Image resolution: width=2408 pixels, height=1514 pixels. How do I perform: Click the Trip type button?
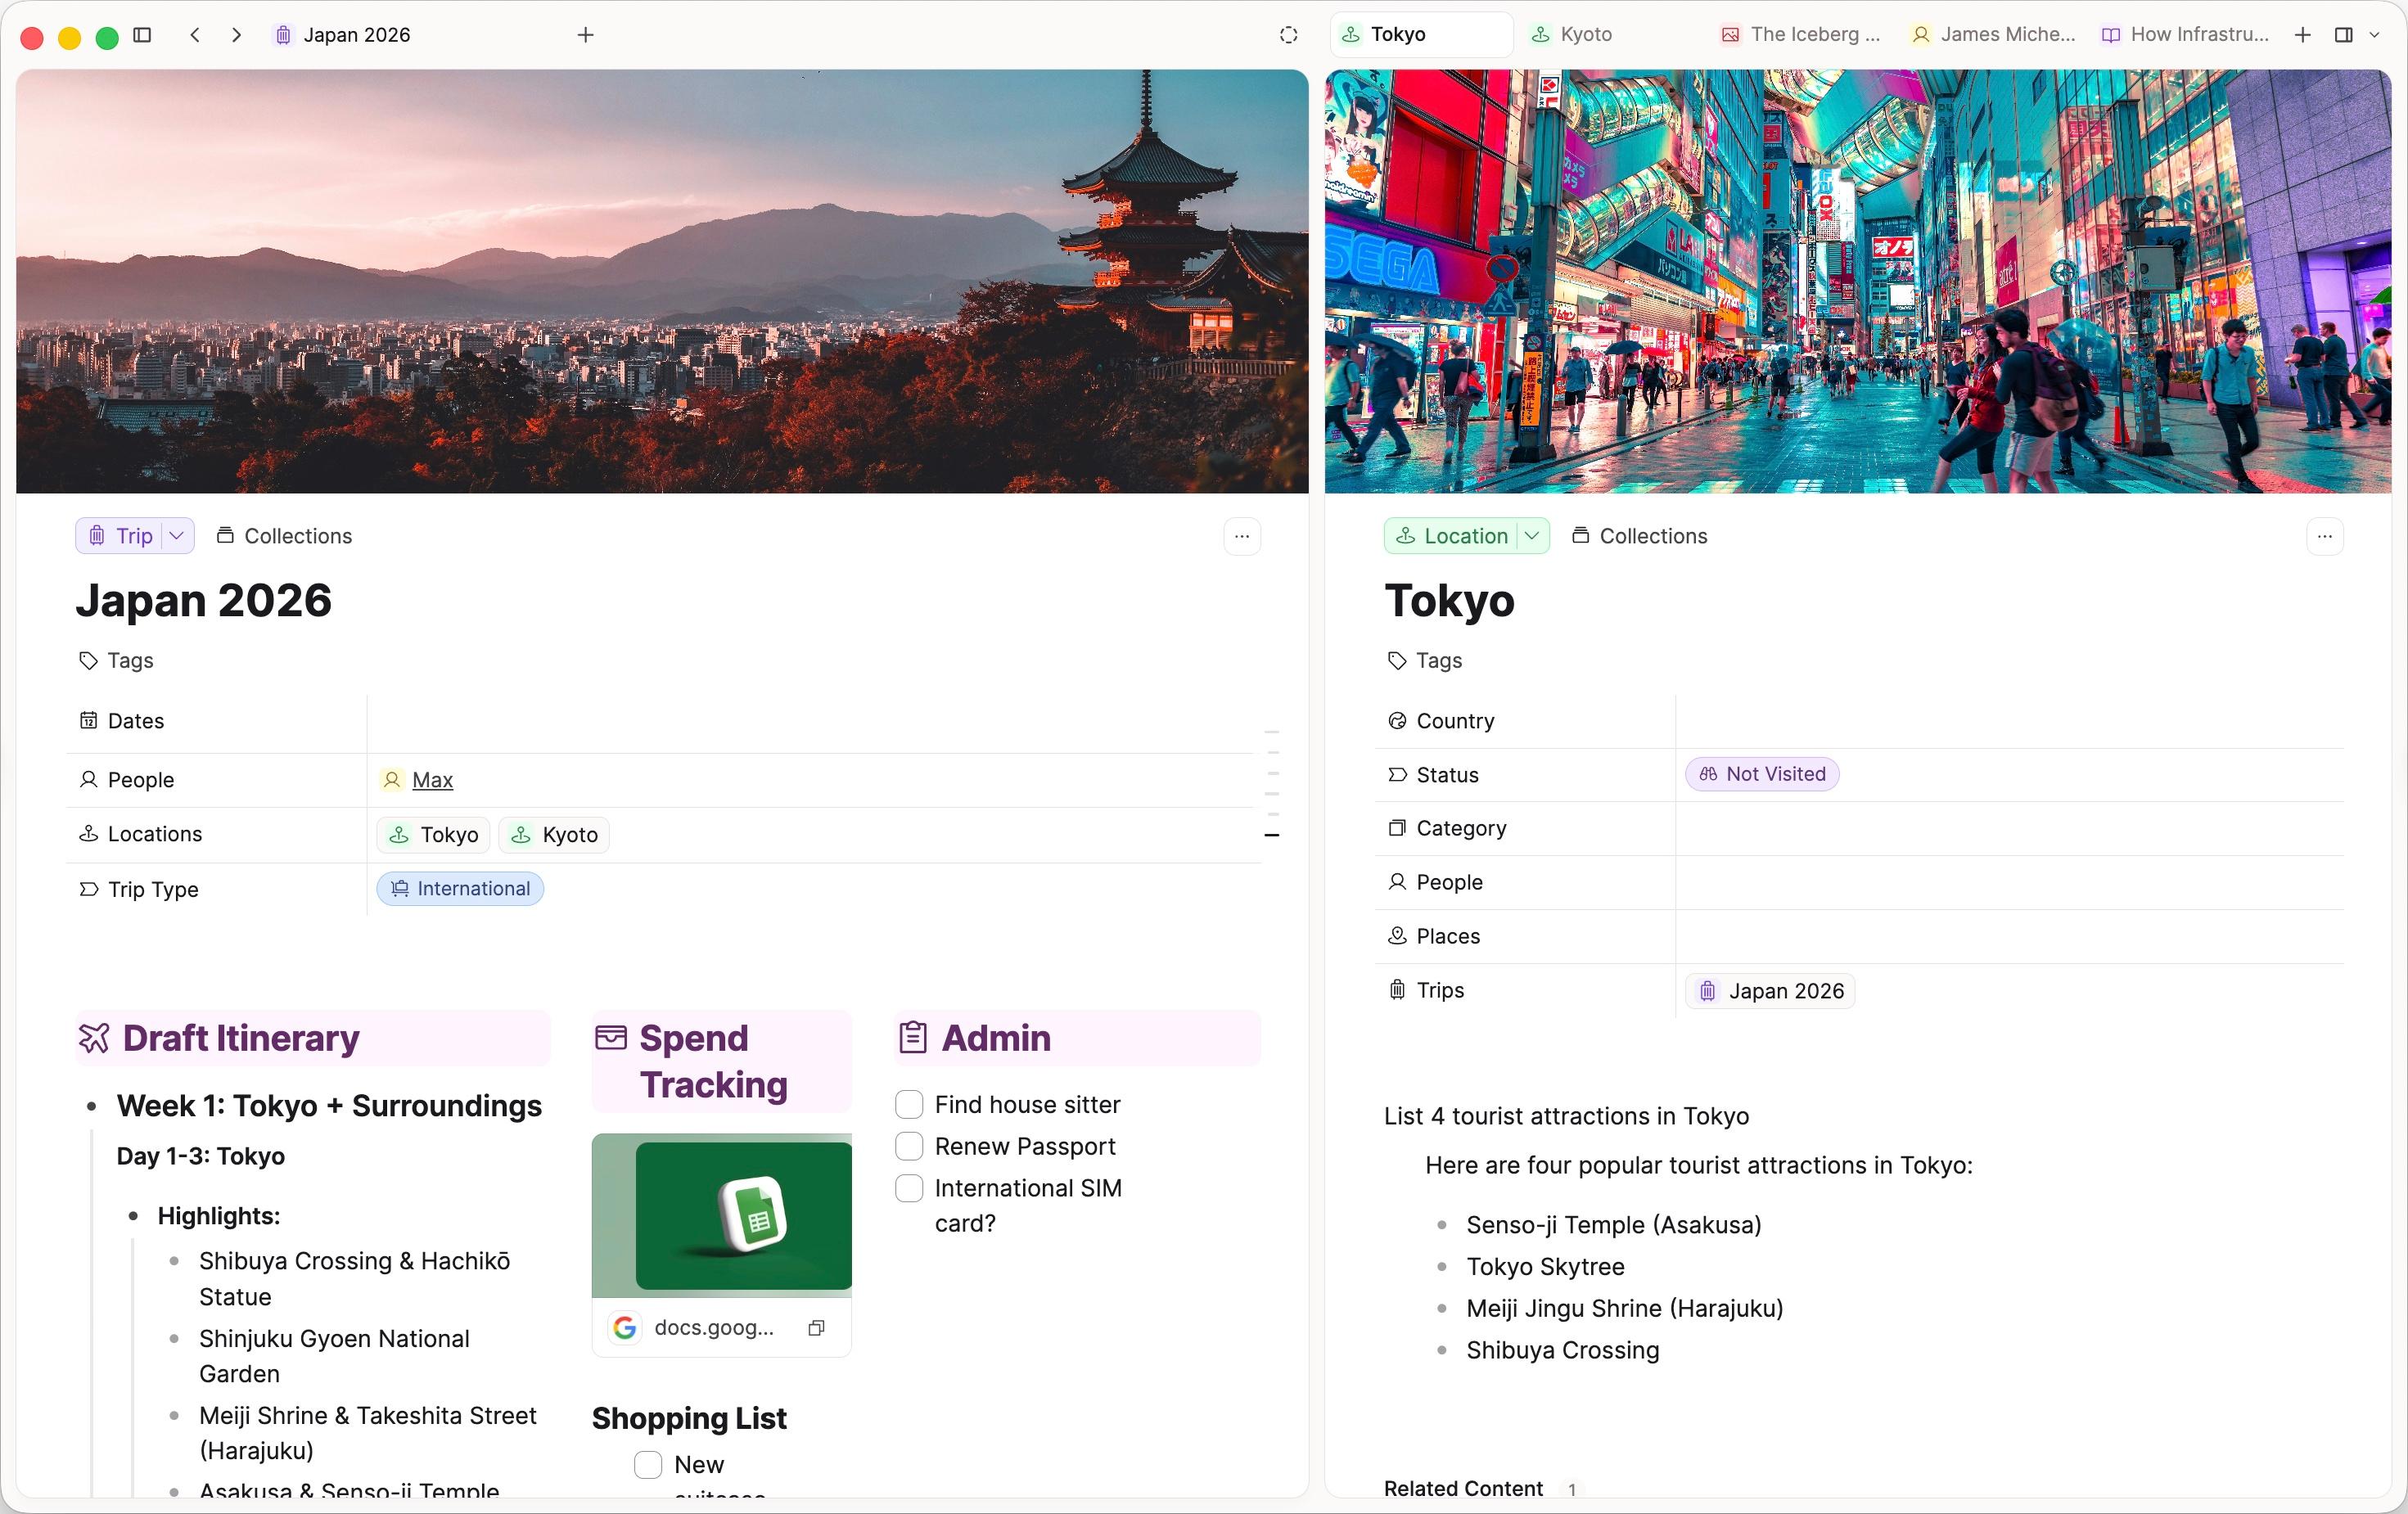tap(121, 536)
